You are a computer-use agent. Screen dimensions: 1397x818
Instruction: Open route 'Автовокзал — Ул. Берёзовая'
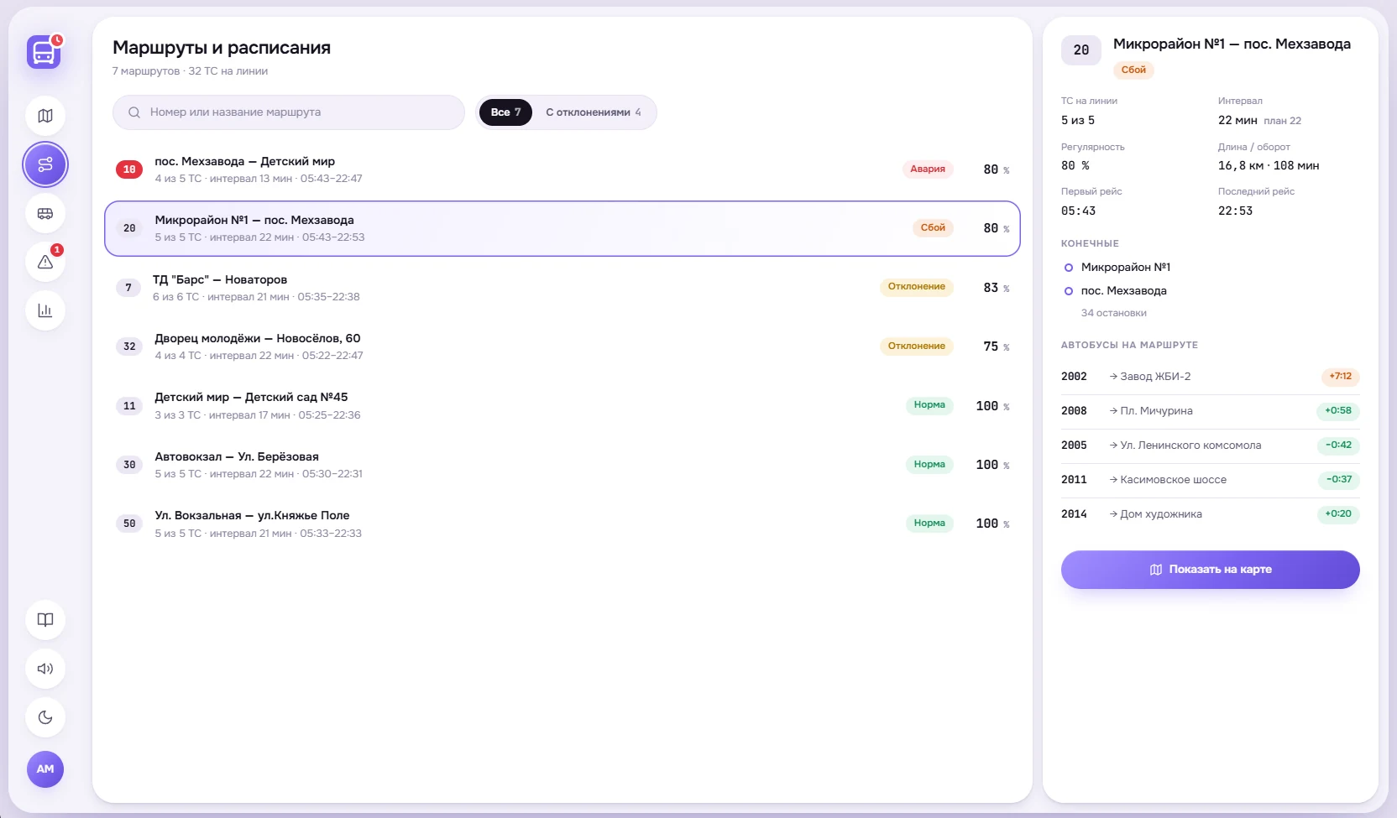click(562, 465)
